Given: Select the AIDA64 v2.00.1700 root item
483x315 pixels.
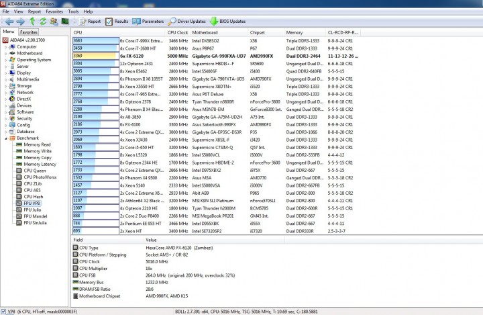Looking at the screenshot, I should (x=23, y=40).
